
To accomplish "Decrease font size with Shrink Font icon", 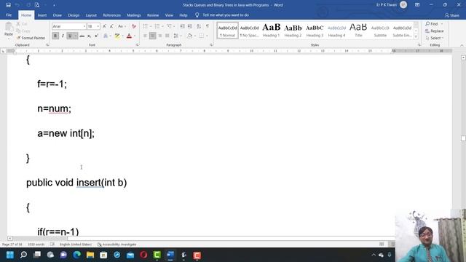I will click(x=111, y=26).
